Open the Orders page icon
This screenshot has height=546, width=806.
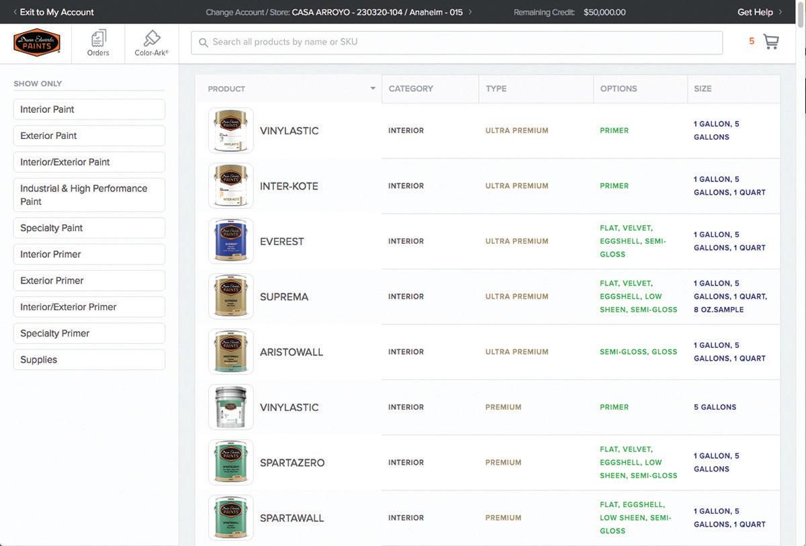click(98, 38)
